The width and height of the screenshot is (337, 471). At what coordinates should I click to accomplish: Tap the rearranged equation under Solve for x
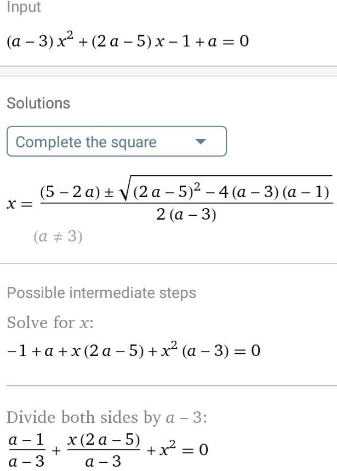(133, 349)
